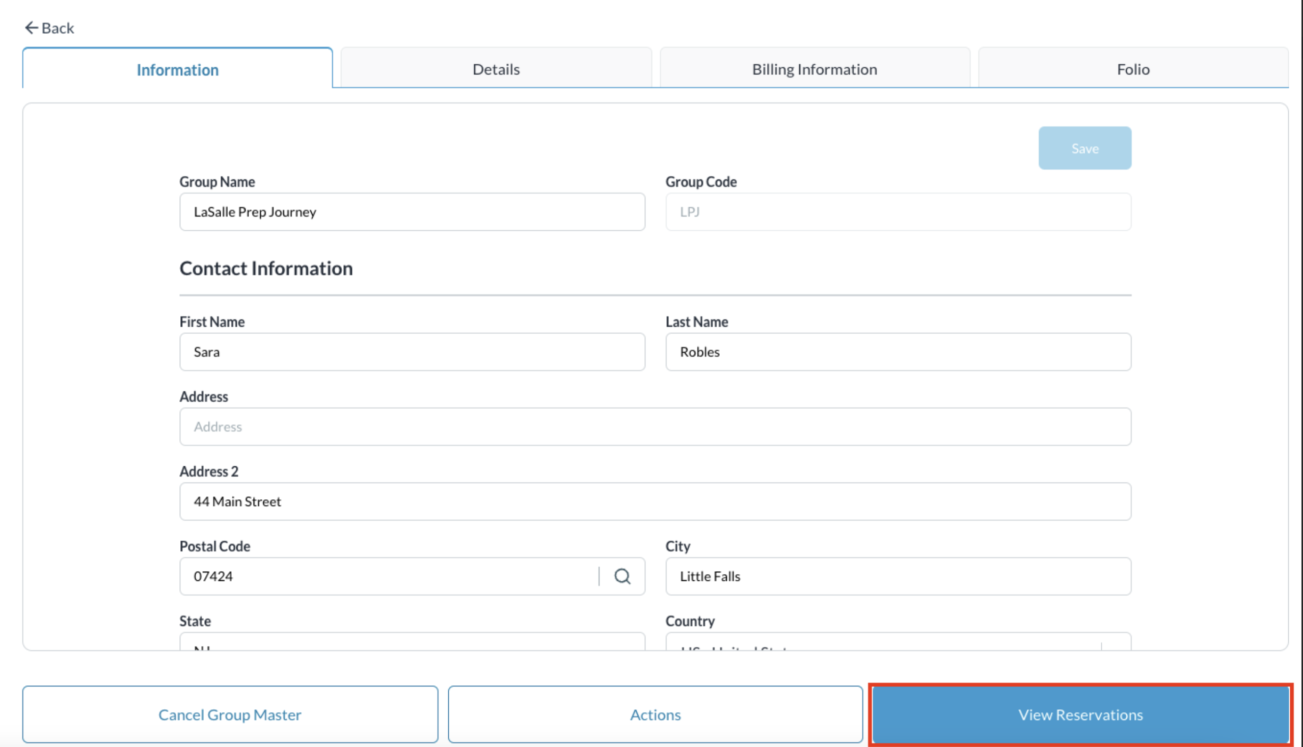1303x747 pixels.
Task: Click Address 2 field with 44 Main Street
Action: coord(655,501)
